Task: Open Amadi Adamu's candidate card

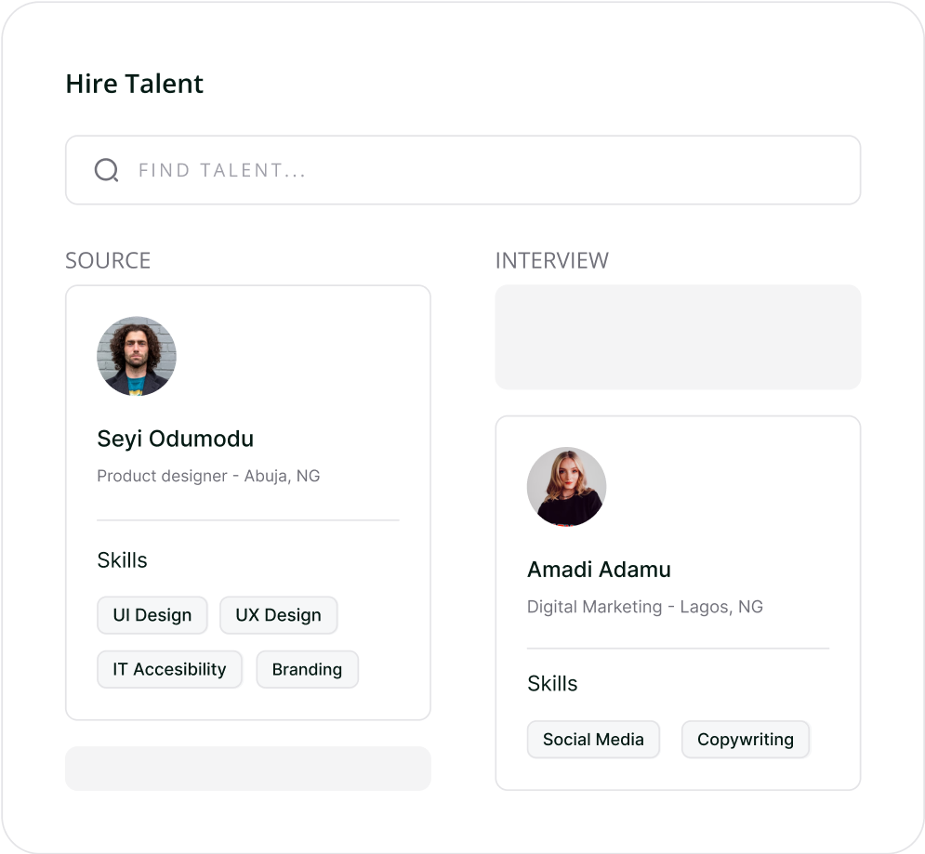Action: click(x=678, y=602)
